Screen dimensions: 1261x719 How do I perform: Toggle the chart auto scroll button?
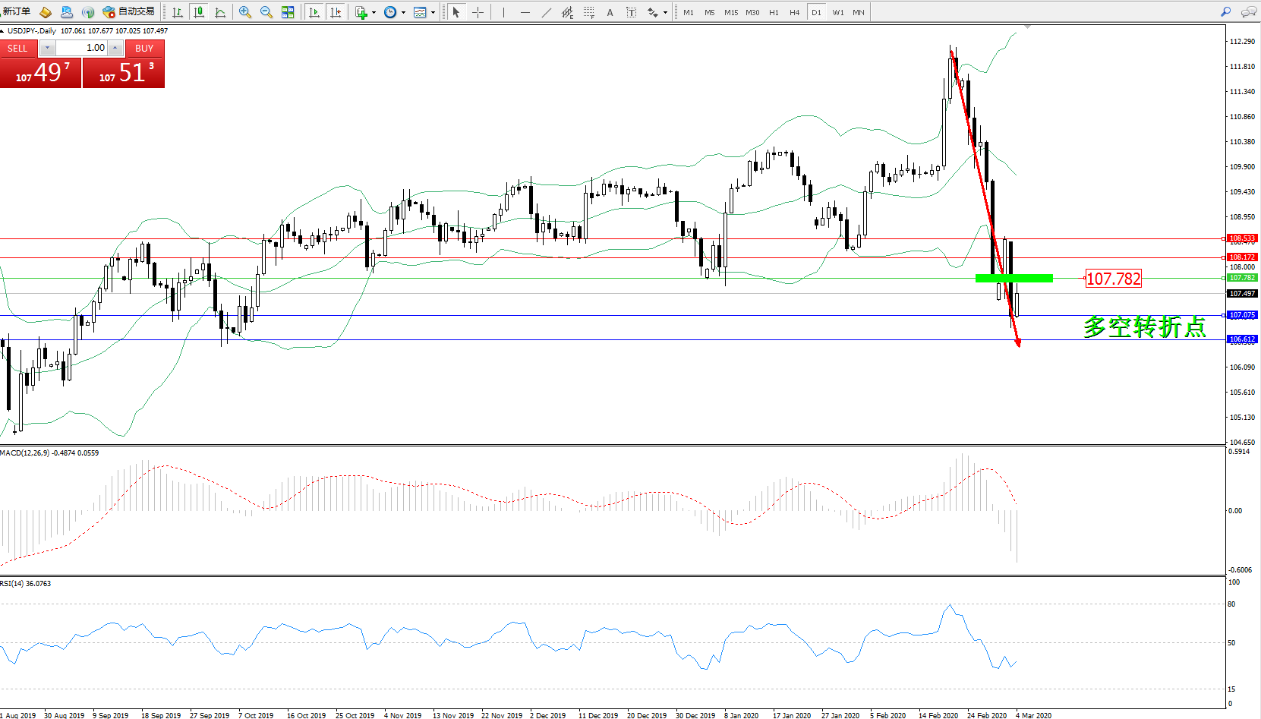(314, 12)
